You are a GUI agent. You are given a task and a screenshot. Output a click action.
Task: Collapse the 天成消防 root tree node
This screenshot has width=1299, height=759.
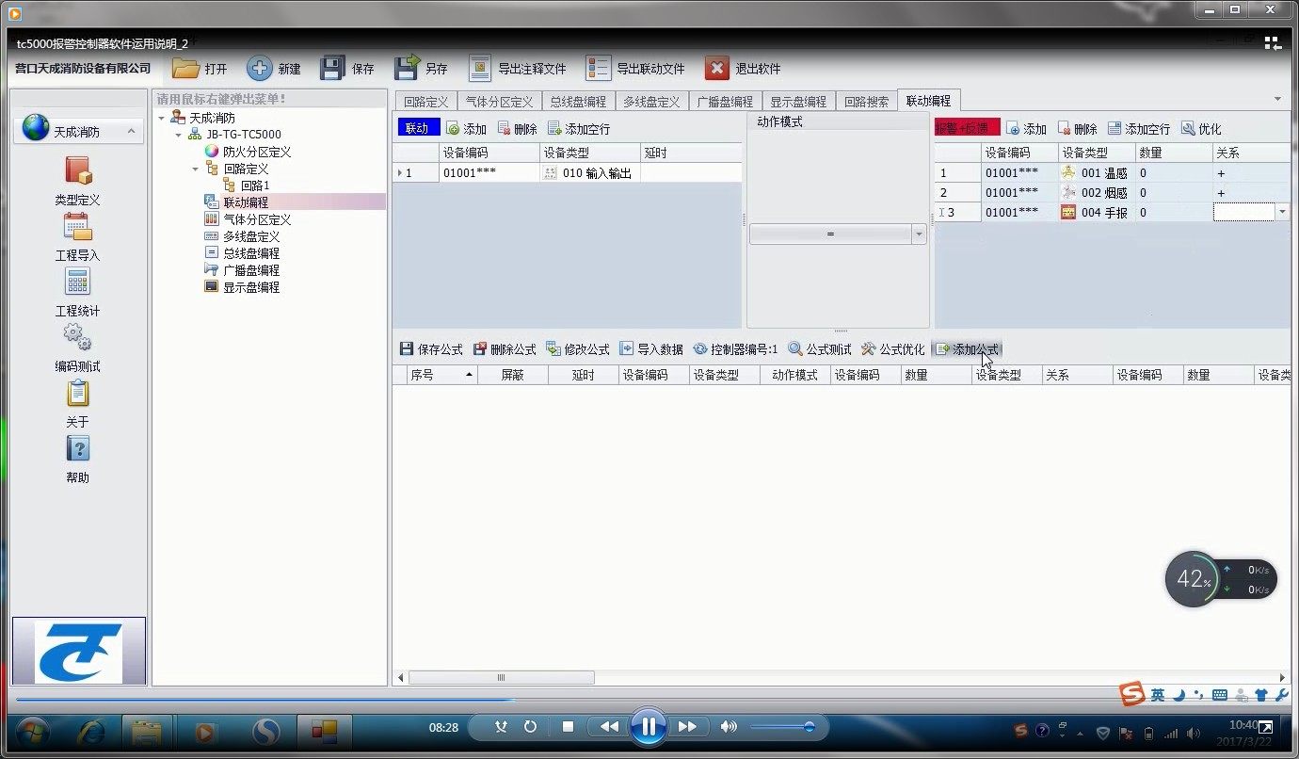(x=162, y=118)
